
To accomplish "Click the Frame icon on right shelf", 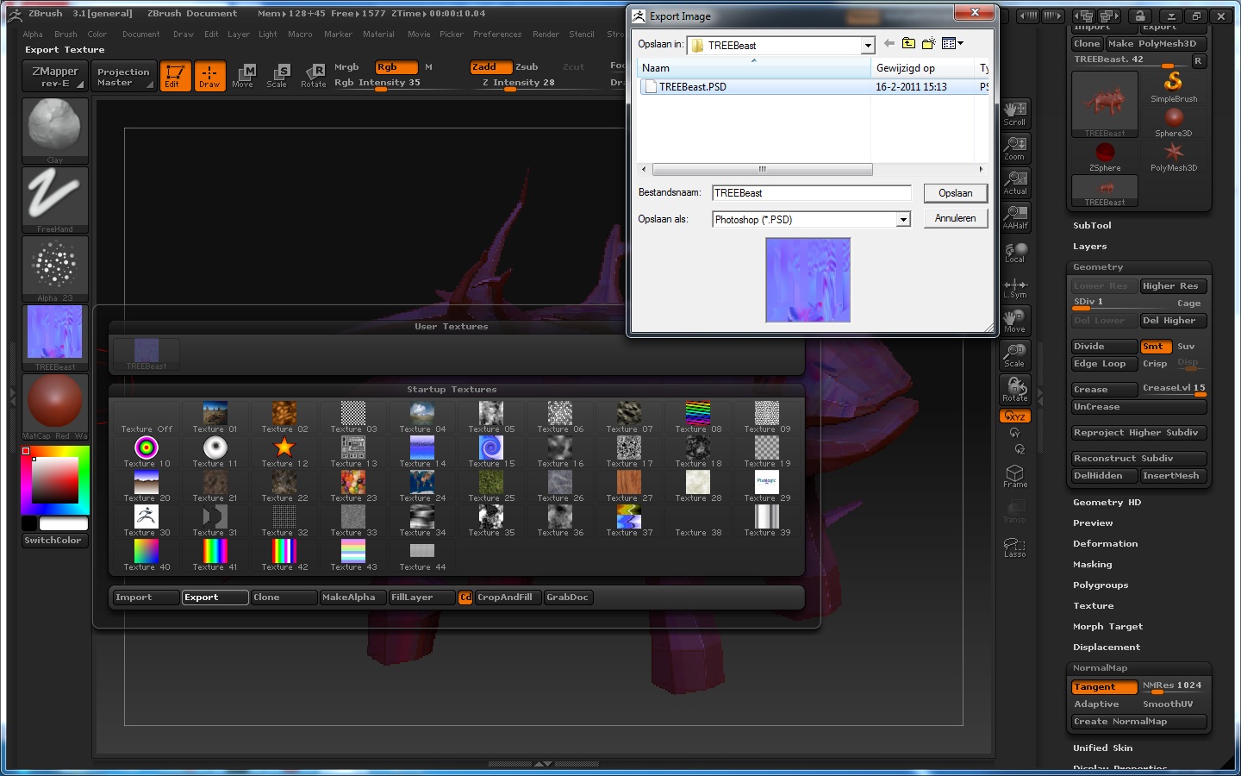I will pyautogui.click(x=1014, y=474).
